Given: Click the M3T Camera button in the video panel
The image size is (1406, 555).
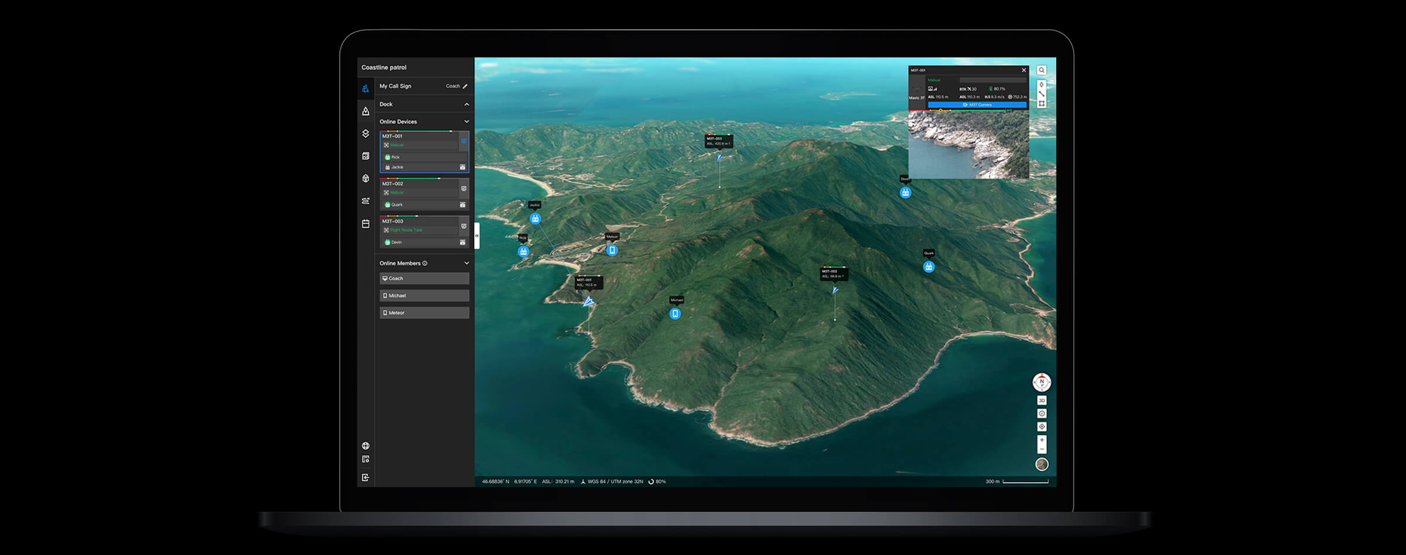Looking at the screenshot, I should click(978, 105).
